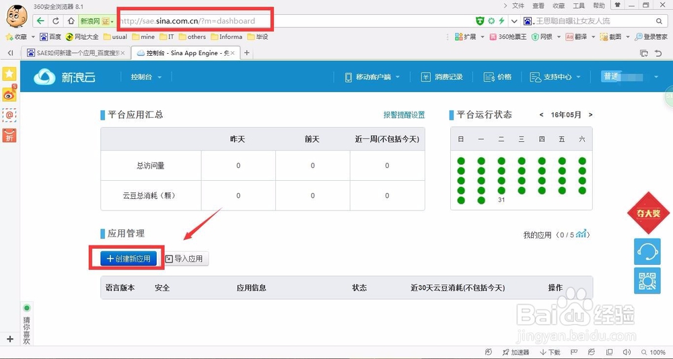Open address bar history dropdown arrow
This screenshot has height=359, width=673.
[513, 21]
